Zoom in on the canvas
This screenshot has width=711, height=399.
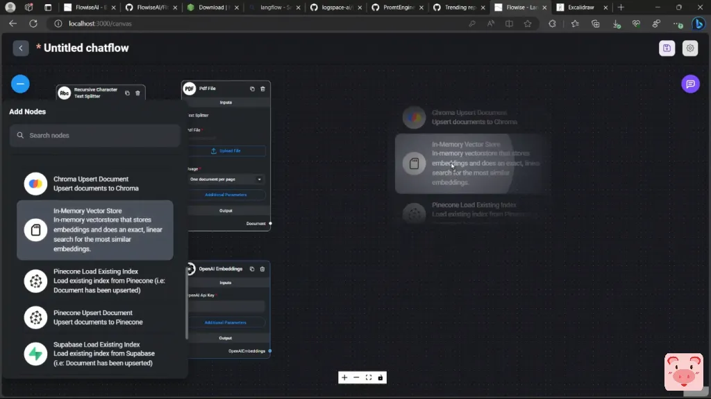[344, 378]
